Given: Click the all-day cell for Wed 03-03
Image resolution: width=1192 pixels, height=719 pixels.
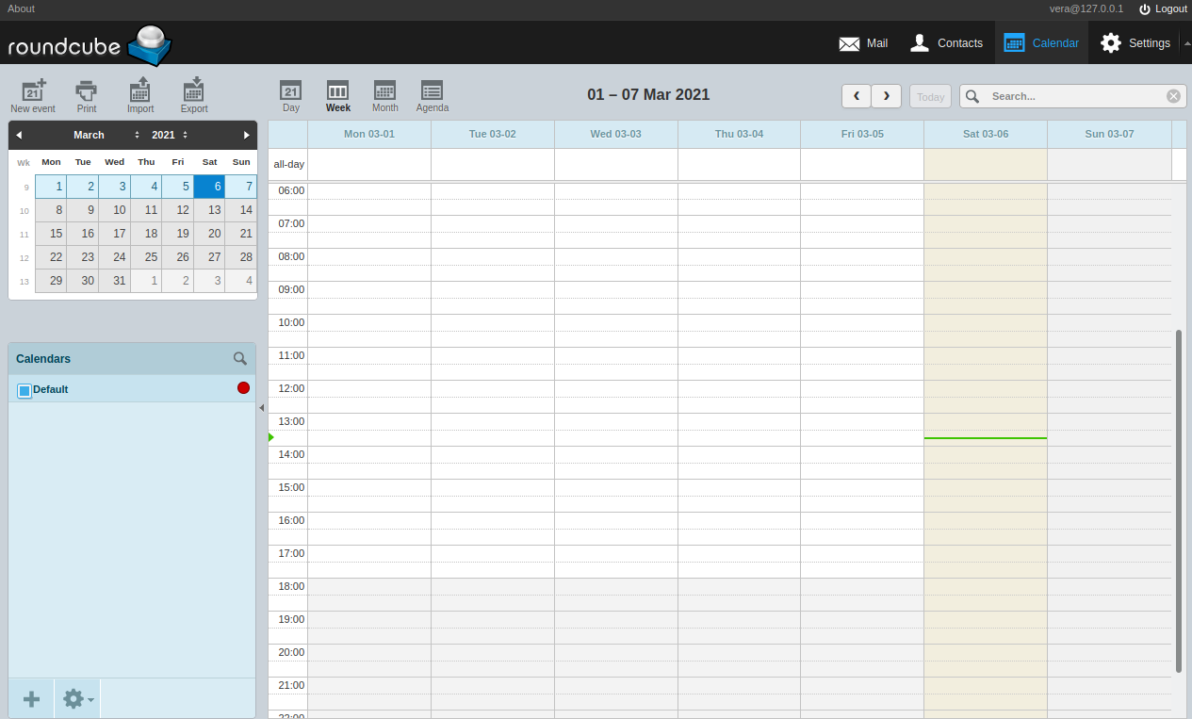Looking at the screenshot, I should (x=615, y=164).
